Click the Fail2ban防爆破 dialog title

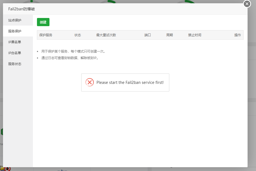21,9
